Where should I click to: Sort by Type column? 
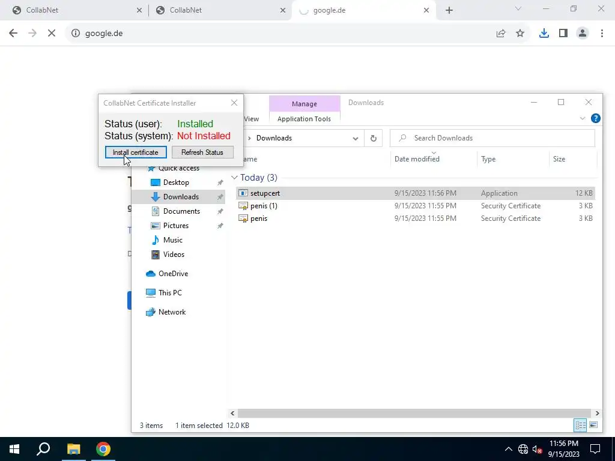tap(512, 158)
